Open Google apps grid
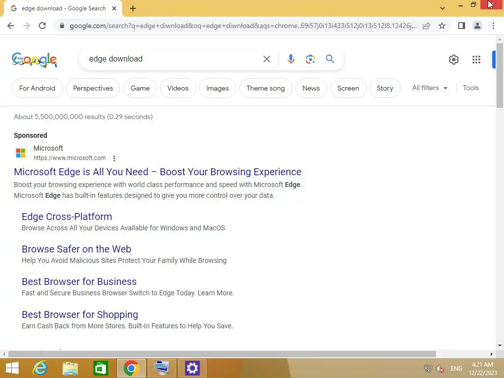Viewport: 504px width, 378px height. pyautogui.click(x=476, y=60)
